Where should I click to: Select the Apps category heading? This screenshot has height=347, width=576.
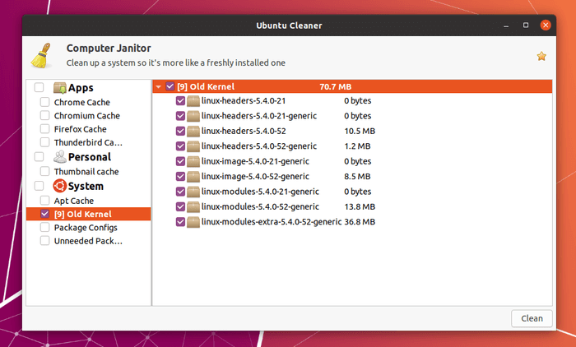coord(81,88)
